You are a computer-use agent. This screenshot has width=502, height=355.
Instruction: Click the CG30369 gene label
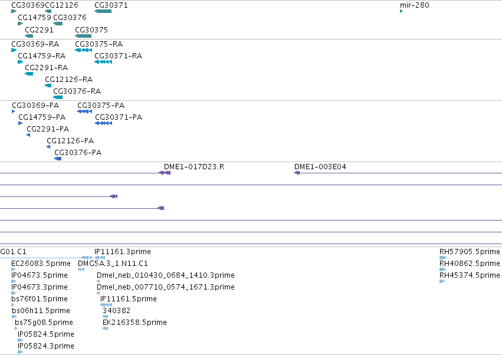point(28,5)
